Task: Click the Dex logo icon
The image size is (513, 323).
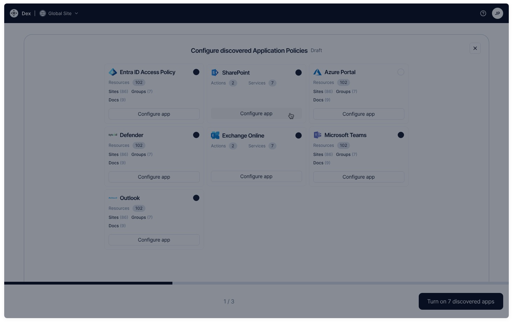Action: point(14,13)
